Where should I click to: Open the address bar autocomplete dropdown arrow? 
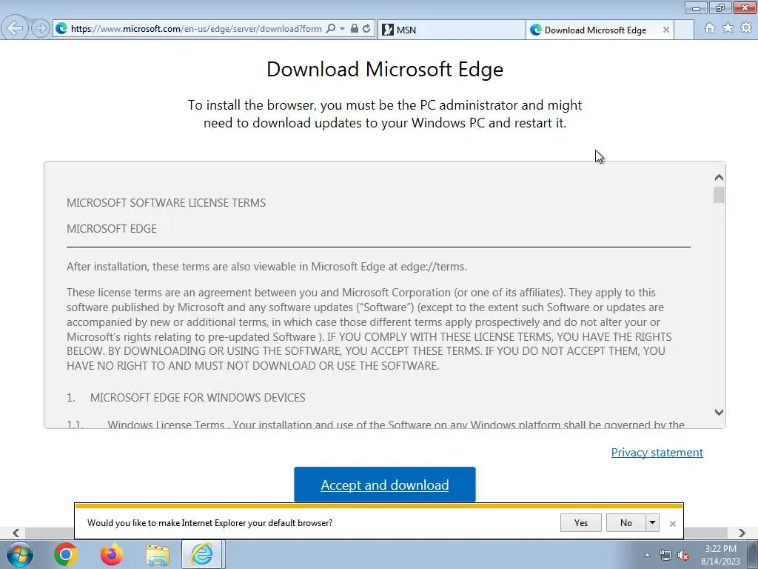pos(342,29)
